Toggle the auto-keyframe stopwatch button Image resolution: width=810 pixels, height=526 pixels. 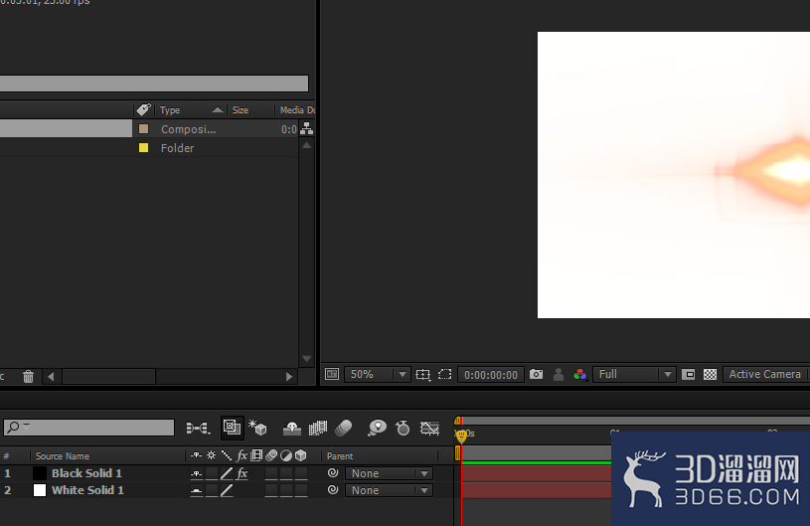403,428
